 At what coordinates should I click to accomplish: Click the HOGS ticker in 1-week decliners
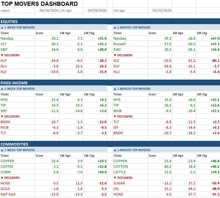[x=17, y=183]
